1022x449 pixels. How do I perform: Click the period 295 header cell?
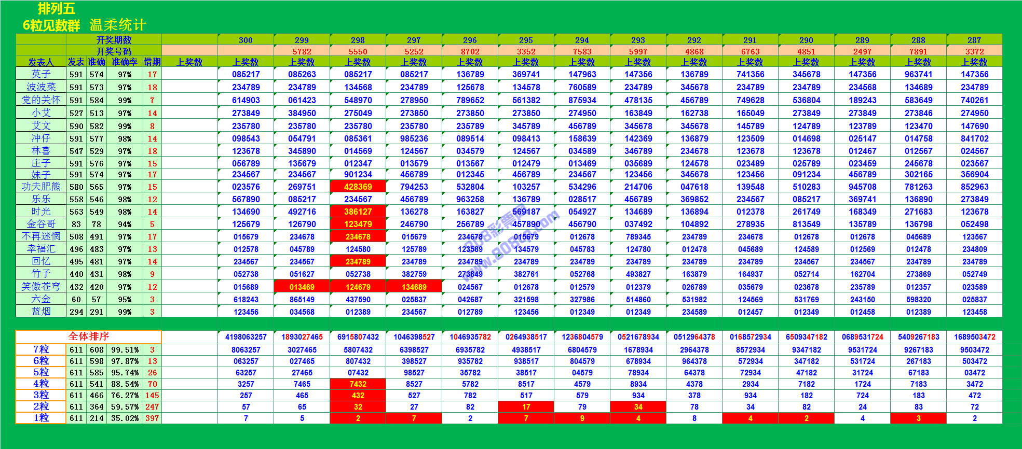pyautogui.click(x=526, y=40)
